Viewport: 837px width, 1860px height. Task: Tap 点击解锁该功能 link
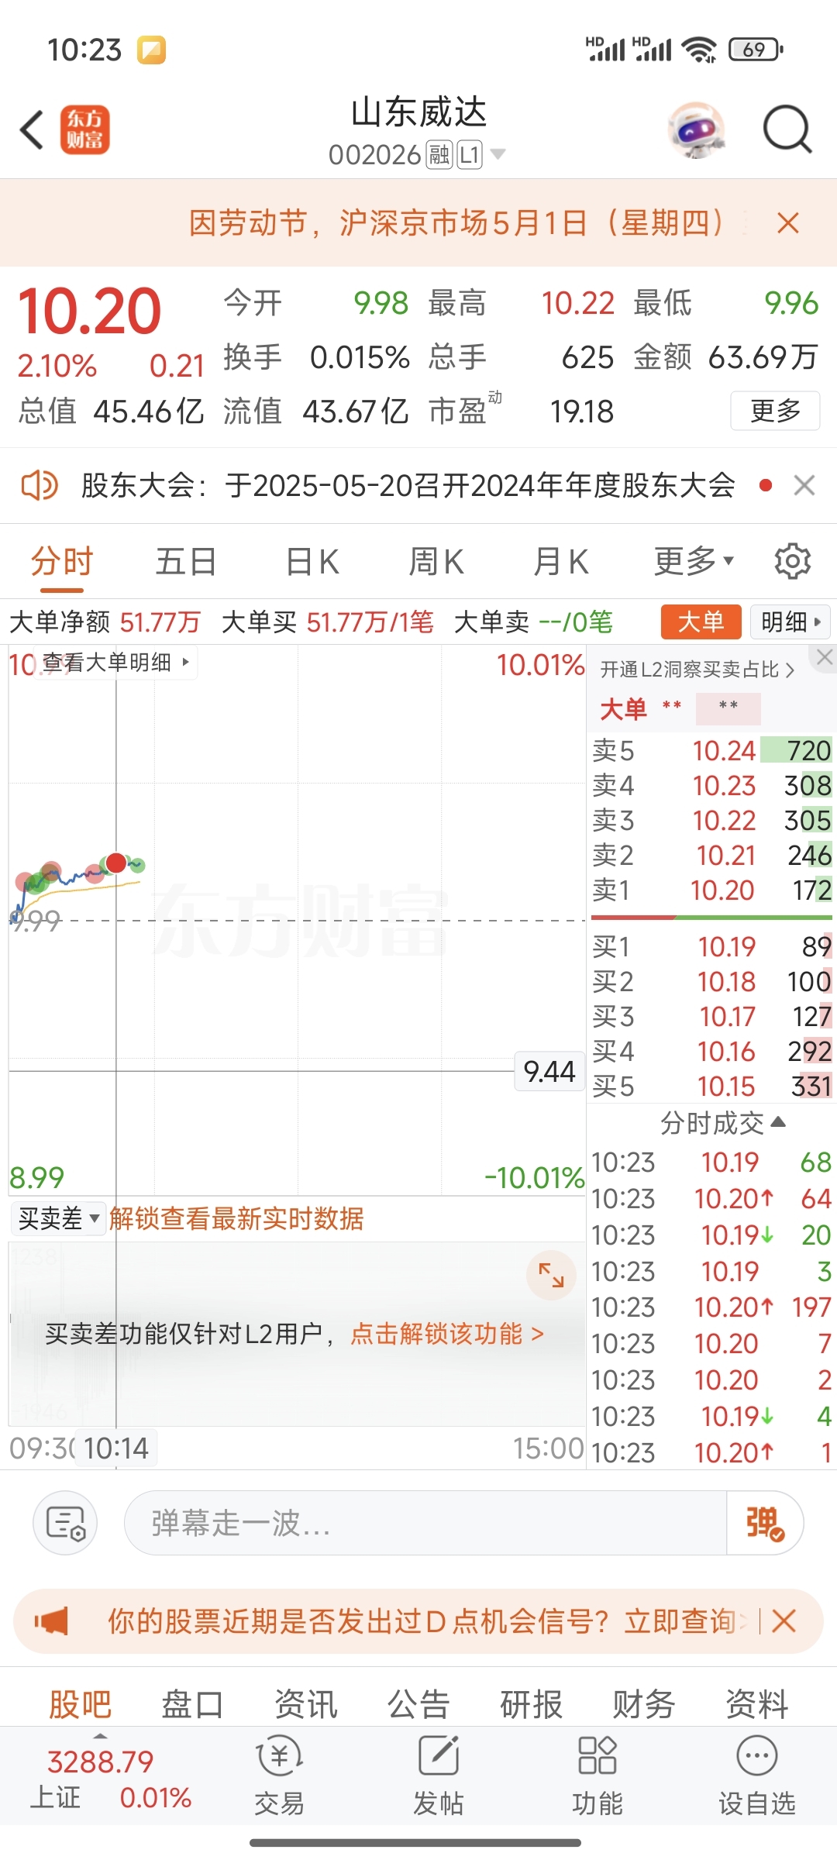click(447, 1334)
